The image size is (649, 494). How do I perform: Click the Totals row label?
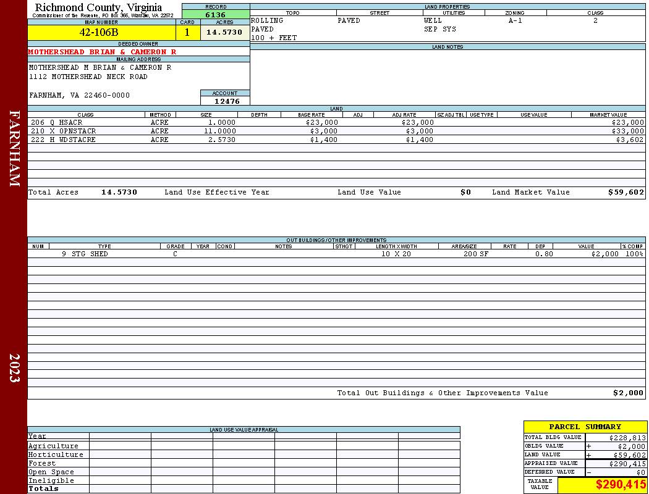(x=43, y=488)
